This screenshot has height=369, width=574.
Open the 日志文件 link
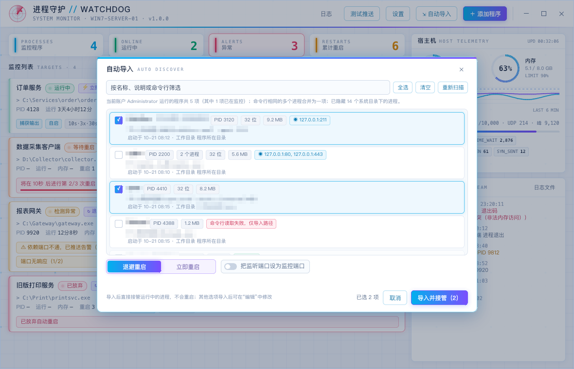coord(544,187)
